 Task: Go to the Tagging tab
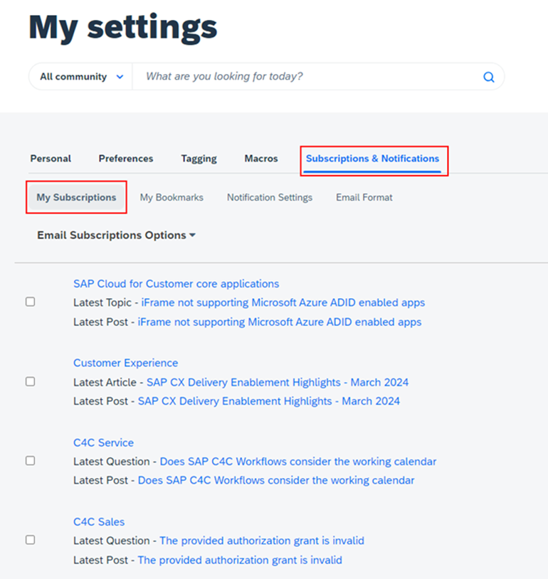click(199, 159)
